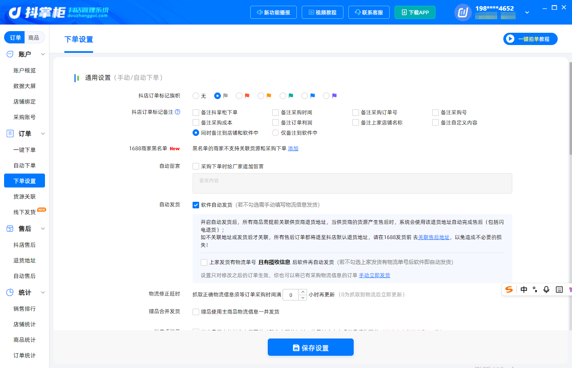572x368 pixels.
Task: Click the 账户 section icon in sidebar
Action: click(x=10, y=54)
